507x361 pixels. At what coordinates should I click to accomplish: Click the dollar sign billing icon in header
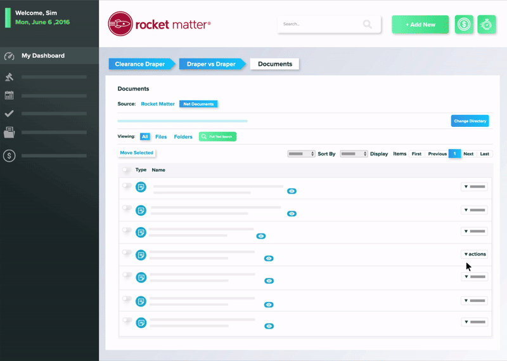click(x=464, y=25)
